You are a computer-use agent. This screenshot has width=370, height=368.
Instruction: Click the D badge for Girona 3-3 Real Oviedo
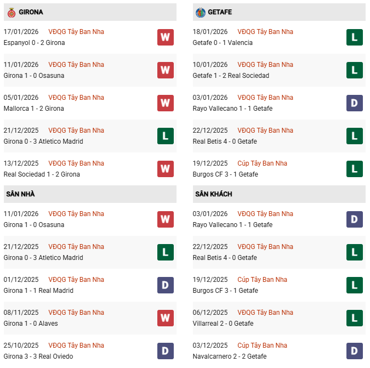click(165, 351)
